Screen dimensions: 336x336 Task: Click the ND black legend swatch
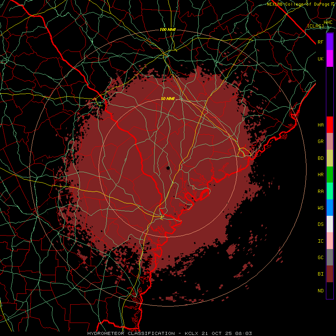pos(330,290)
